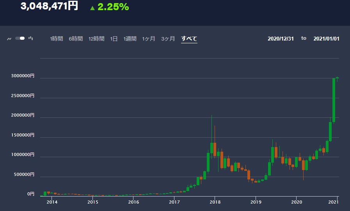Switch to the 1ヶ月 range tab
Screen dimensions: 350x211
pyautogui.click(x=149, y=39)
